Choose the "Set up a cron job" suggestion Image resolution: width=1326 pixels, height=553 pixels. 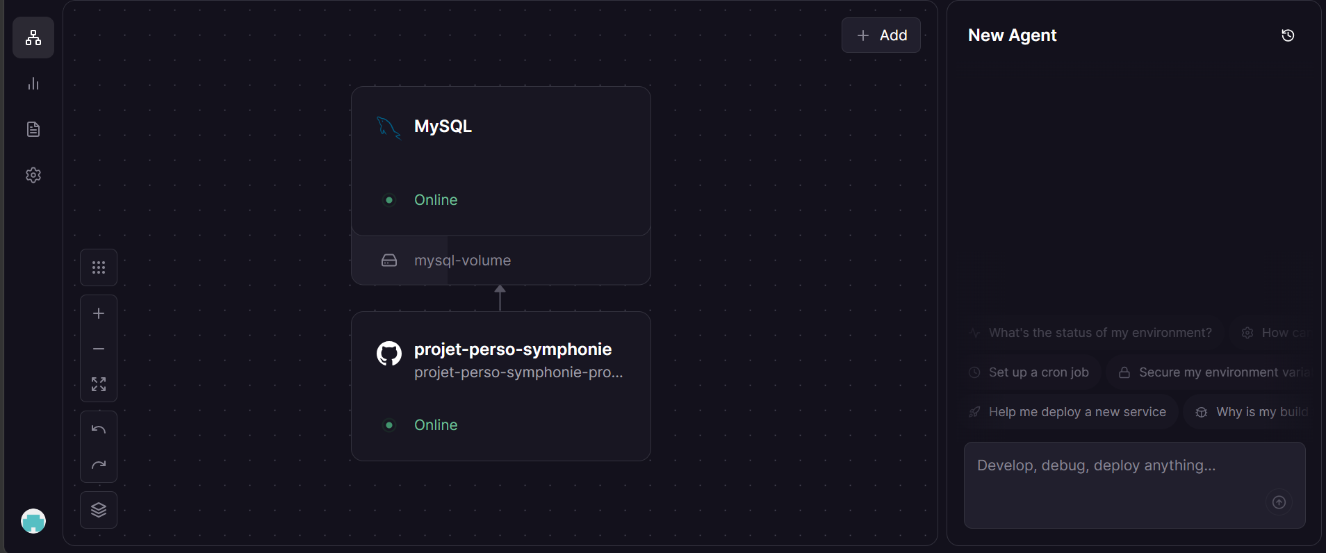(x=1038, y=372)
